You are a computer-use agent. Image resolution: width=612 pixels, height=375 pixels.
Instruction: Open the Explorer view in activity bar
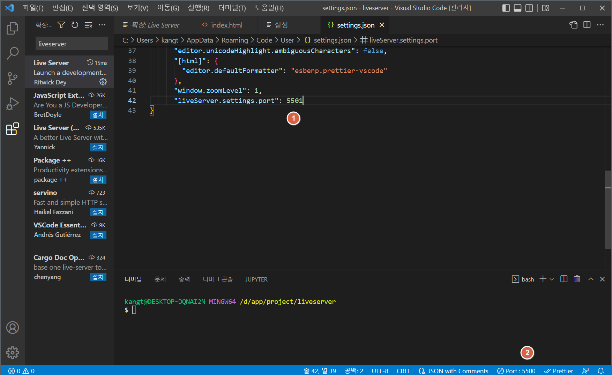point(13,28)
